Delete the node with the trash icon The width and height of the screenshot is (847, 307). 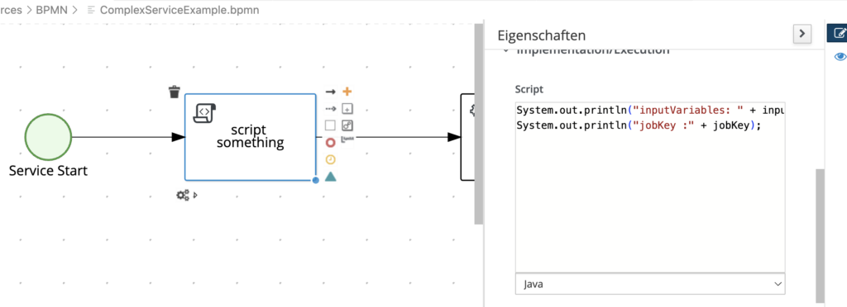pyautogui.click(x=174, y=92)
